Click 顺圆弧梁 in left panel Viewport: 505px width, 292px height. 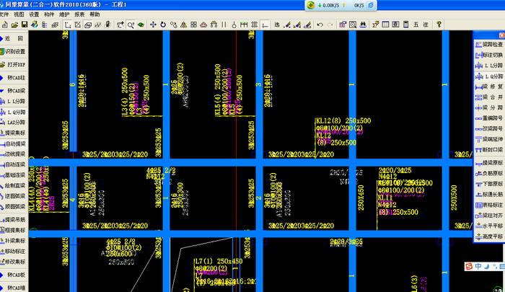click(14, 206)
